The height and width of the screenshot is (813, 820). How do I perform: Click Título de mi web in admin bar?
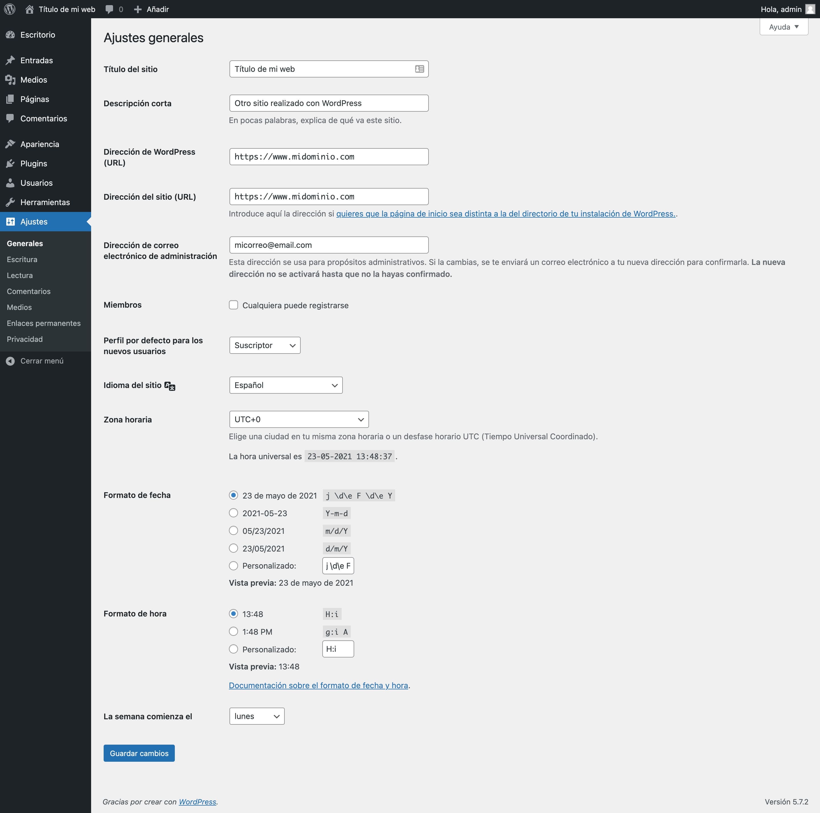(x=67, y=9)
